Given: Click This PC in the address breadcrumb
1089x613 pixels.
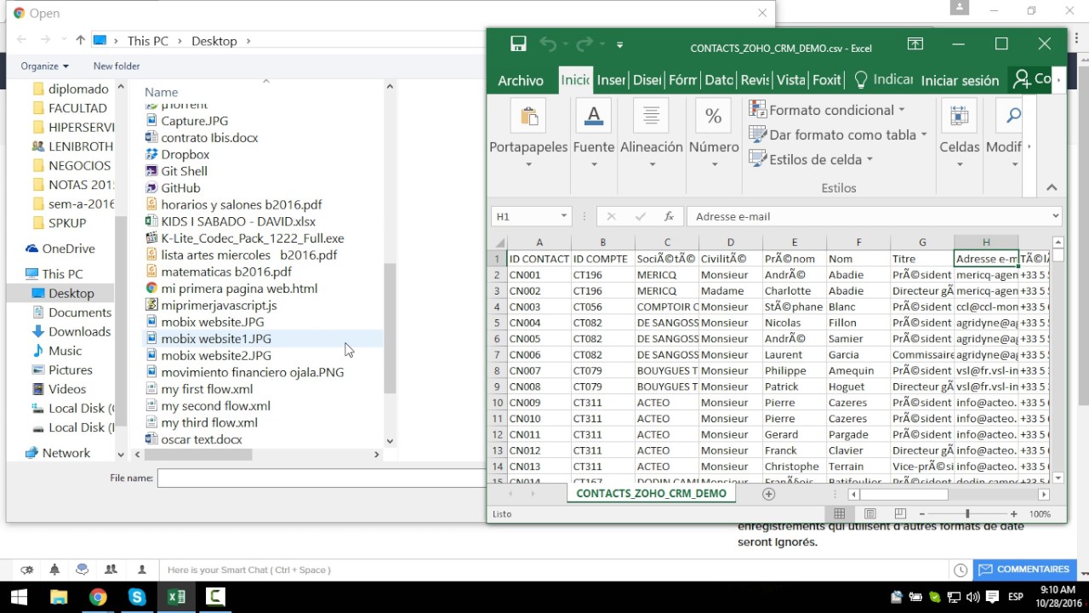Looking at the screenshot, I should click(148, 41).
